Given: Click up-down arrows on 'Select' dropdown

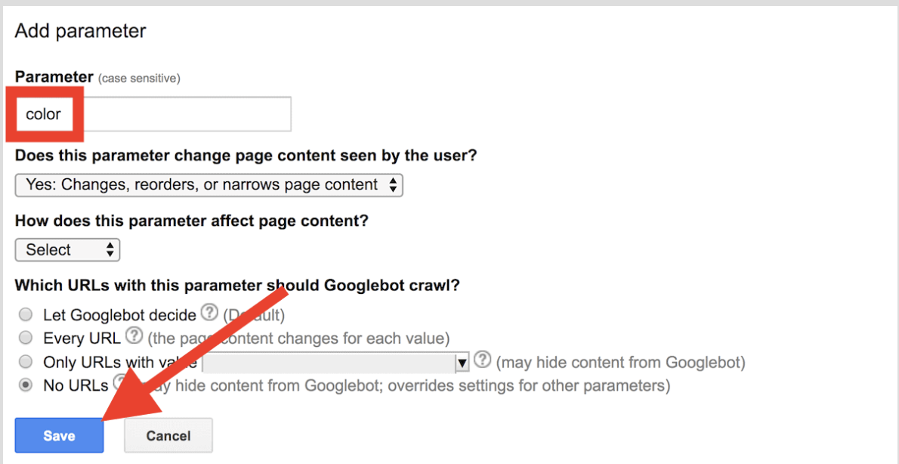Looking at the screenshot, I should click(x=110, y=250).
